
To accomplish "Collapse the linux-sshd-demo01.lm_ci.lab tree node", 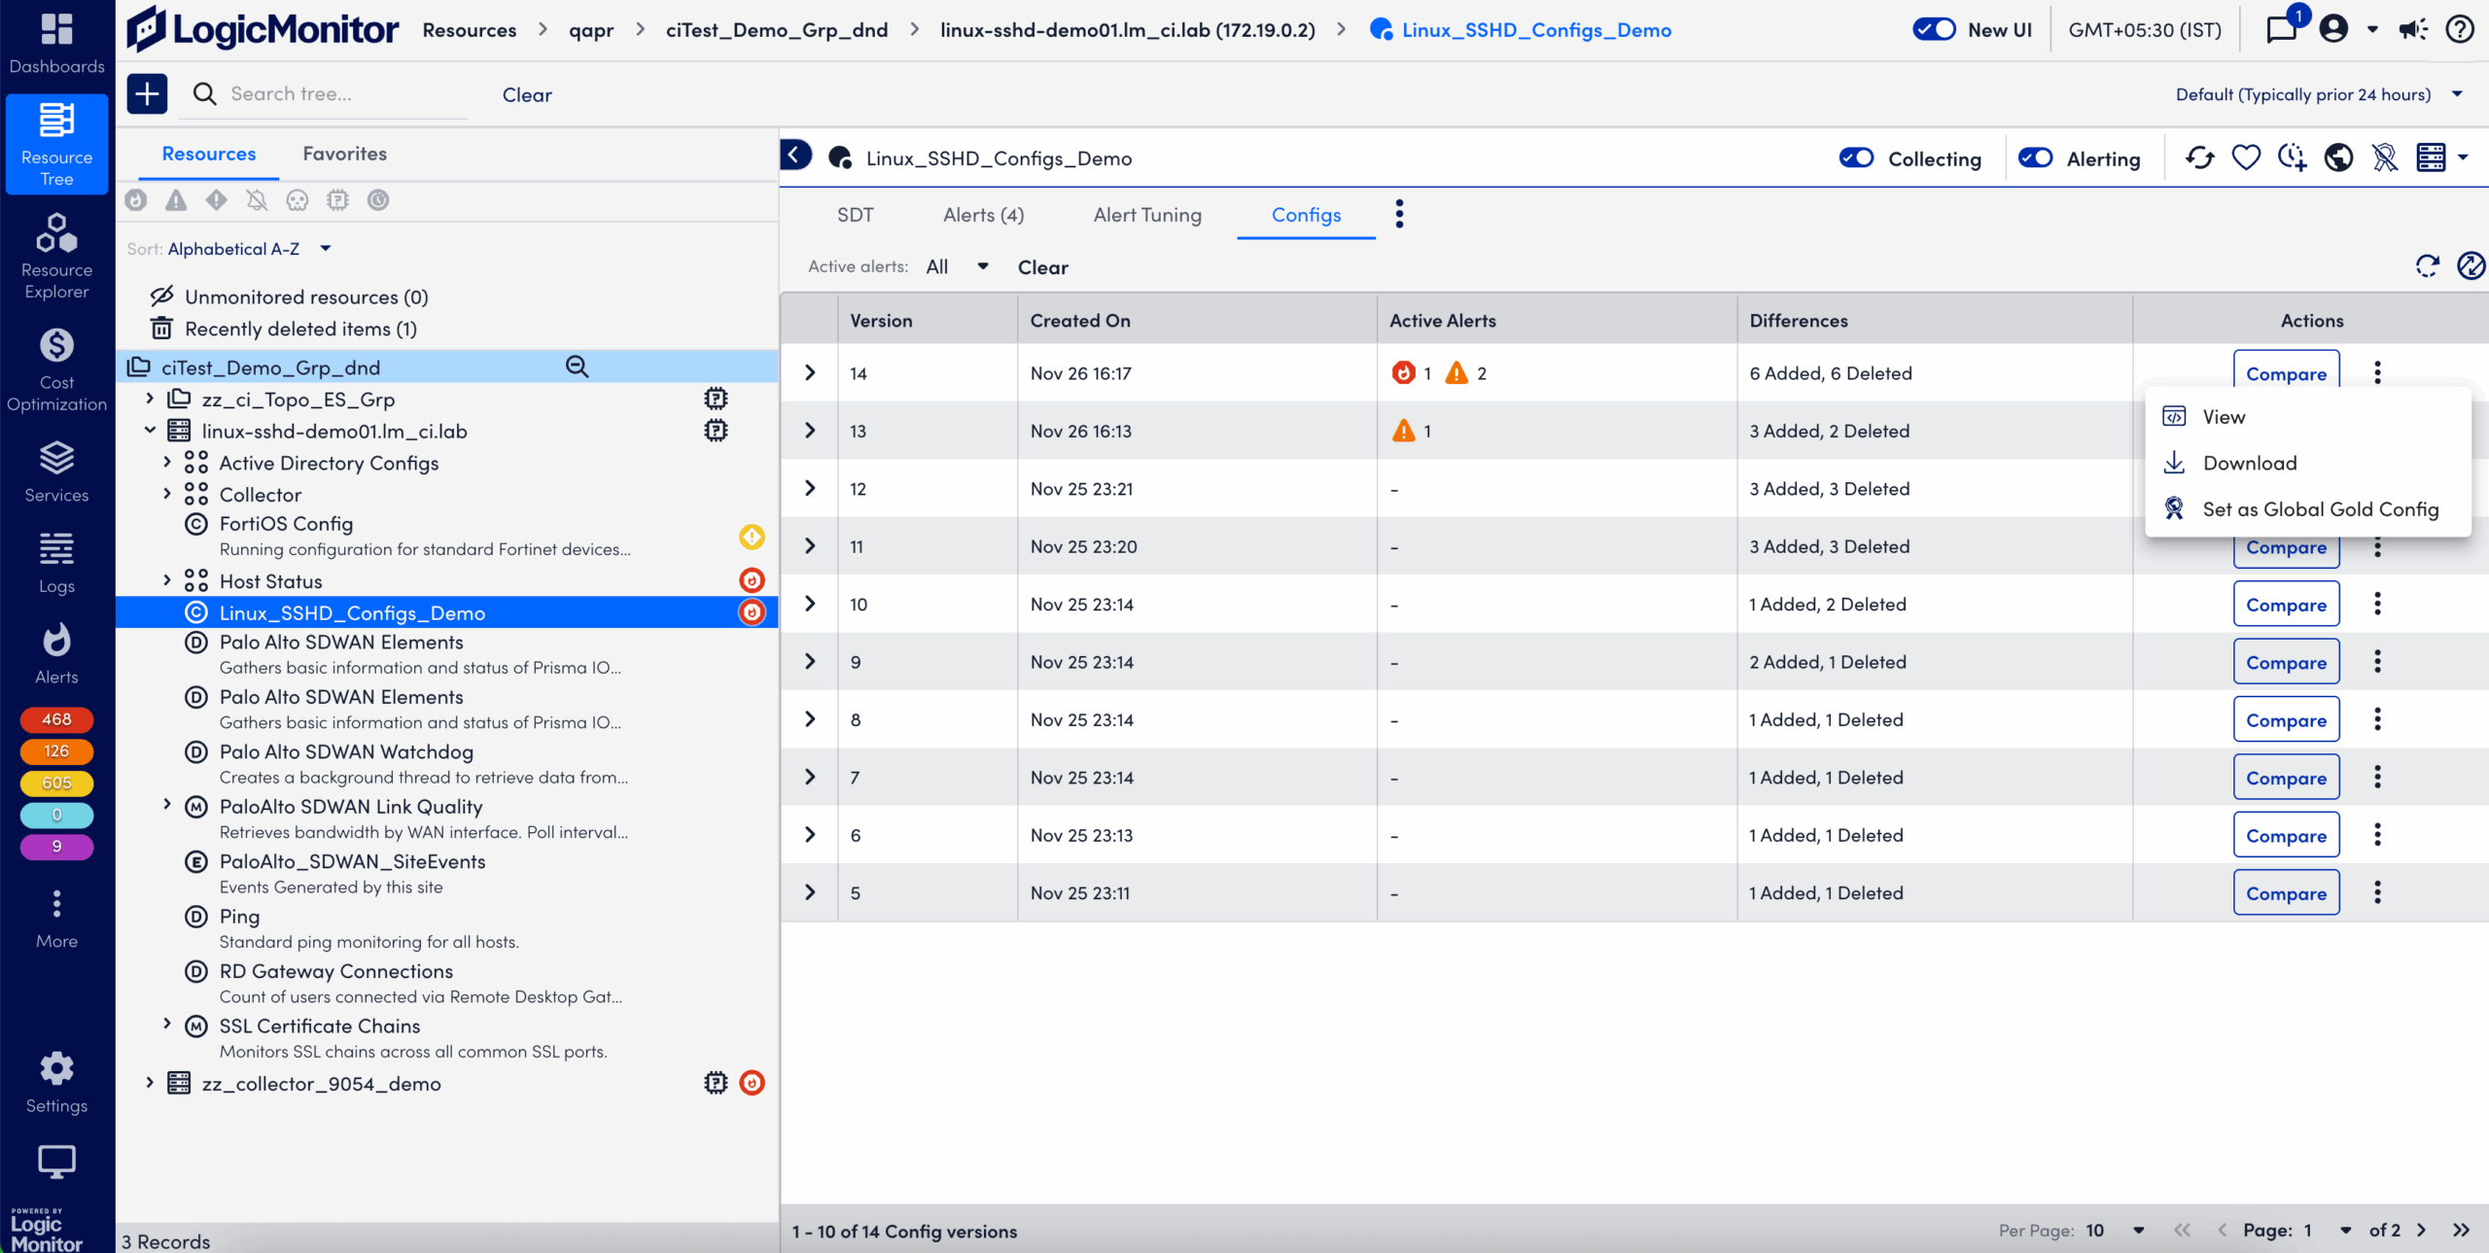I will (150, 431).
